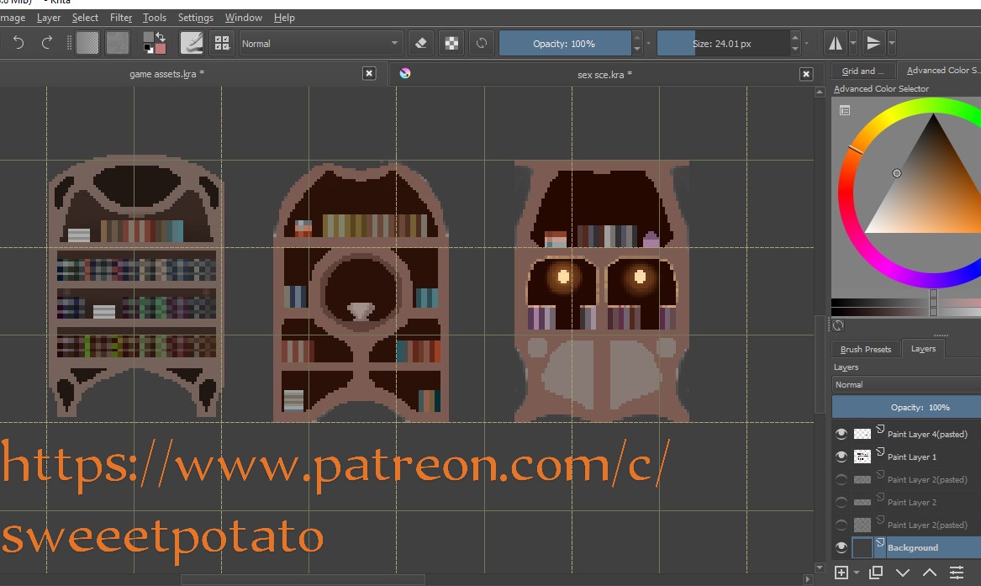Toggle preserve alpha
This screenshot has height=586, width=981.
click(451, 43)
